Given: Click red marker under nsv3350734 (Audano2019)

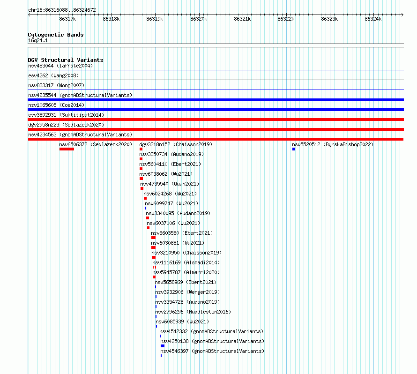Looking at the screenshot, I should (x=141, y=159).
